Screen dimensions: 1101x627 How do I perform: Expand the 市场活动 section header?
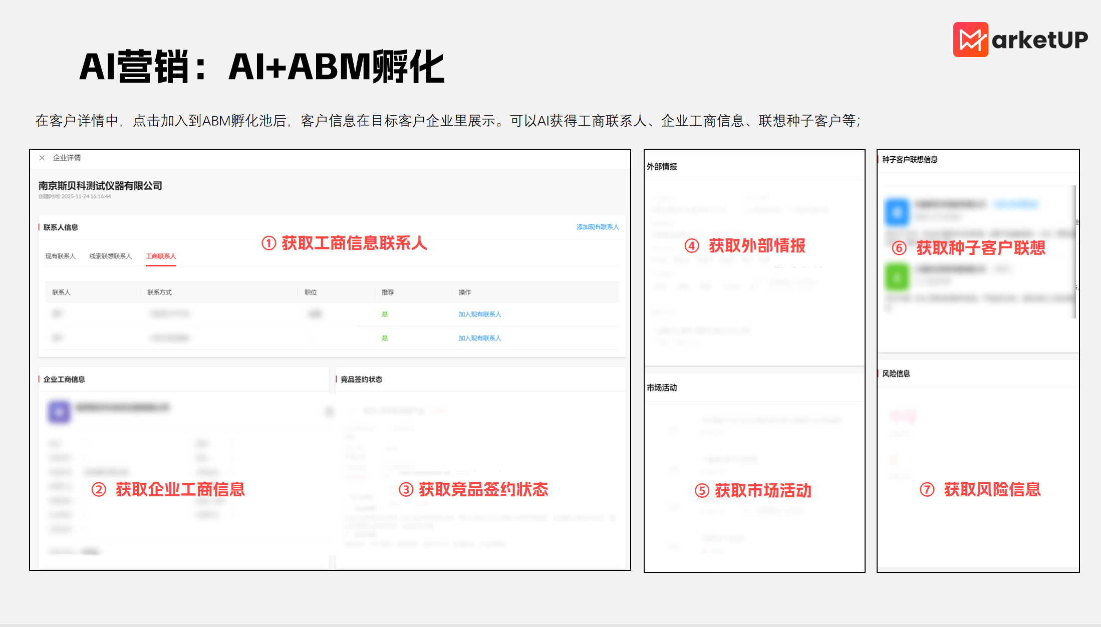tap(661, 388)
